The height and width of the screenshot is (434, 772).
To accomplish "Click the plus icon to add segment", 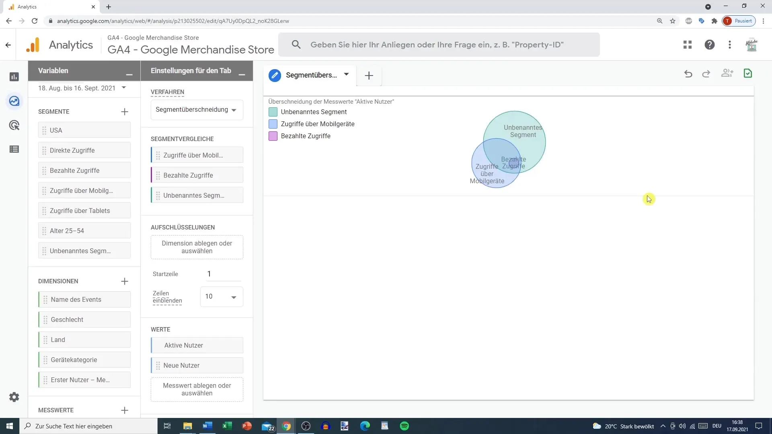I will tap(124, 111).
